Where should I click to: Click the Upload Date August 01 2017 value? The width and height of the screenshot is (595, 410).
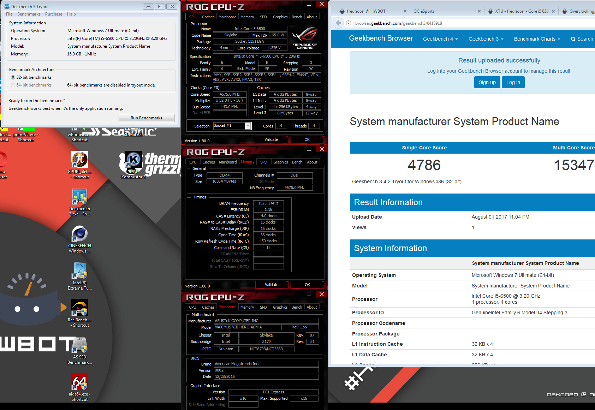click(500, 217)
